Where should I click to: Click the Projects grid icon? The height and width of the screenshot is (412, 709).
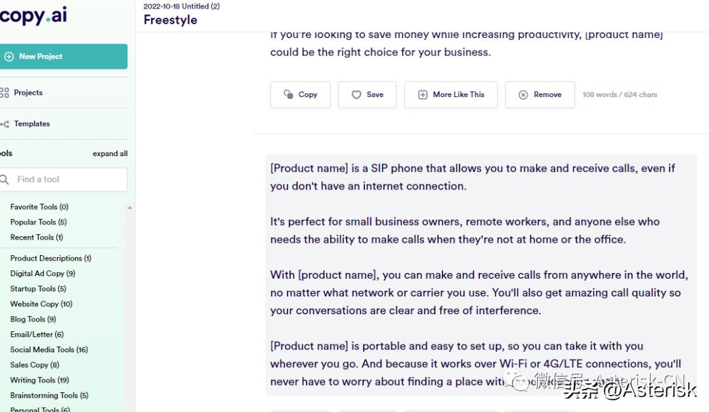coord(5,93)
